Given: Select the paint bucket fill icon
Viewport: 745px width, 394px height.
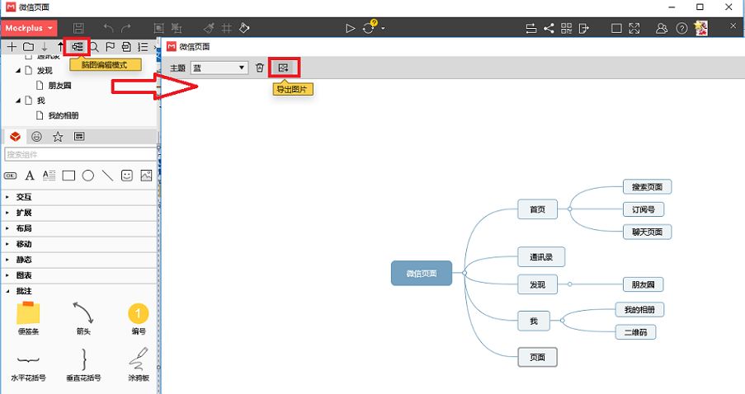Looking at the screenshot, I should pos(244,29).
